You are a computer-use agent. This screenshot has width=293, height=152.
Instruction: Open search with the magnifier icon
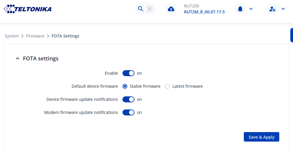[141, 9]
